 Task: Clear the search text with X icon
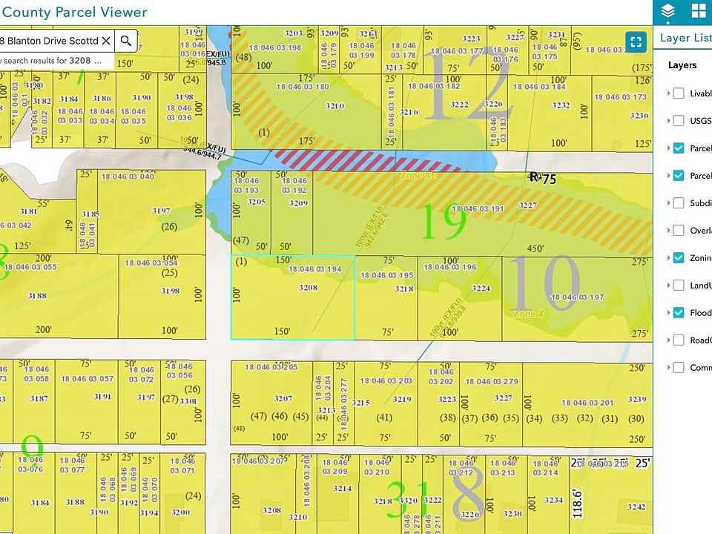click(106, 41)
